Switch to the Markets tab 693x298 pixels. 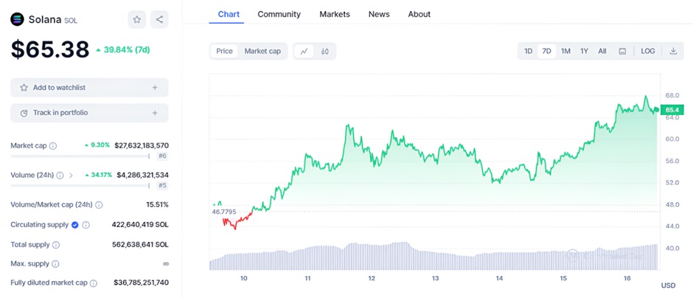tap(335, 14)
